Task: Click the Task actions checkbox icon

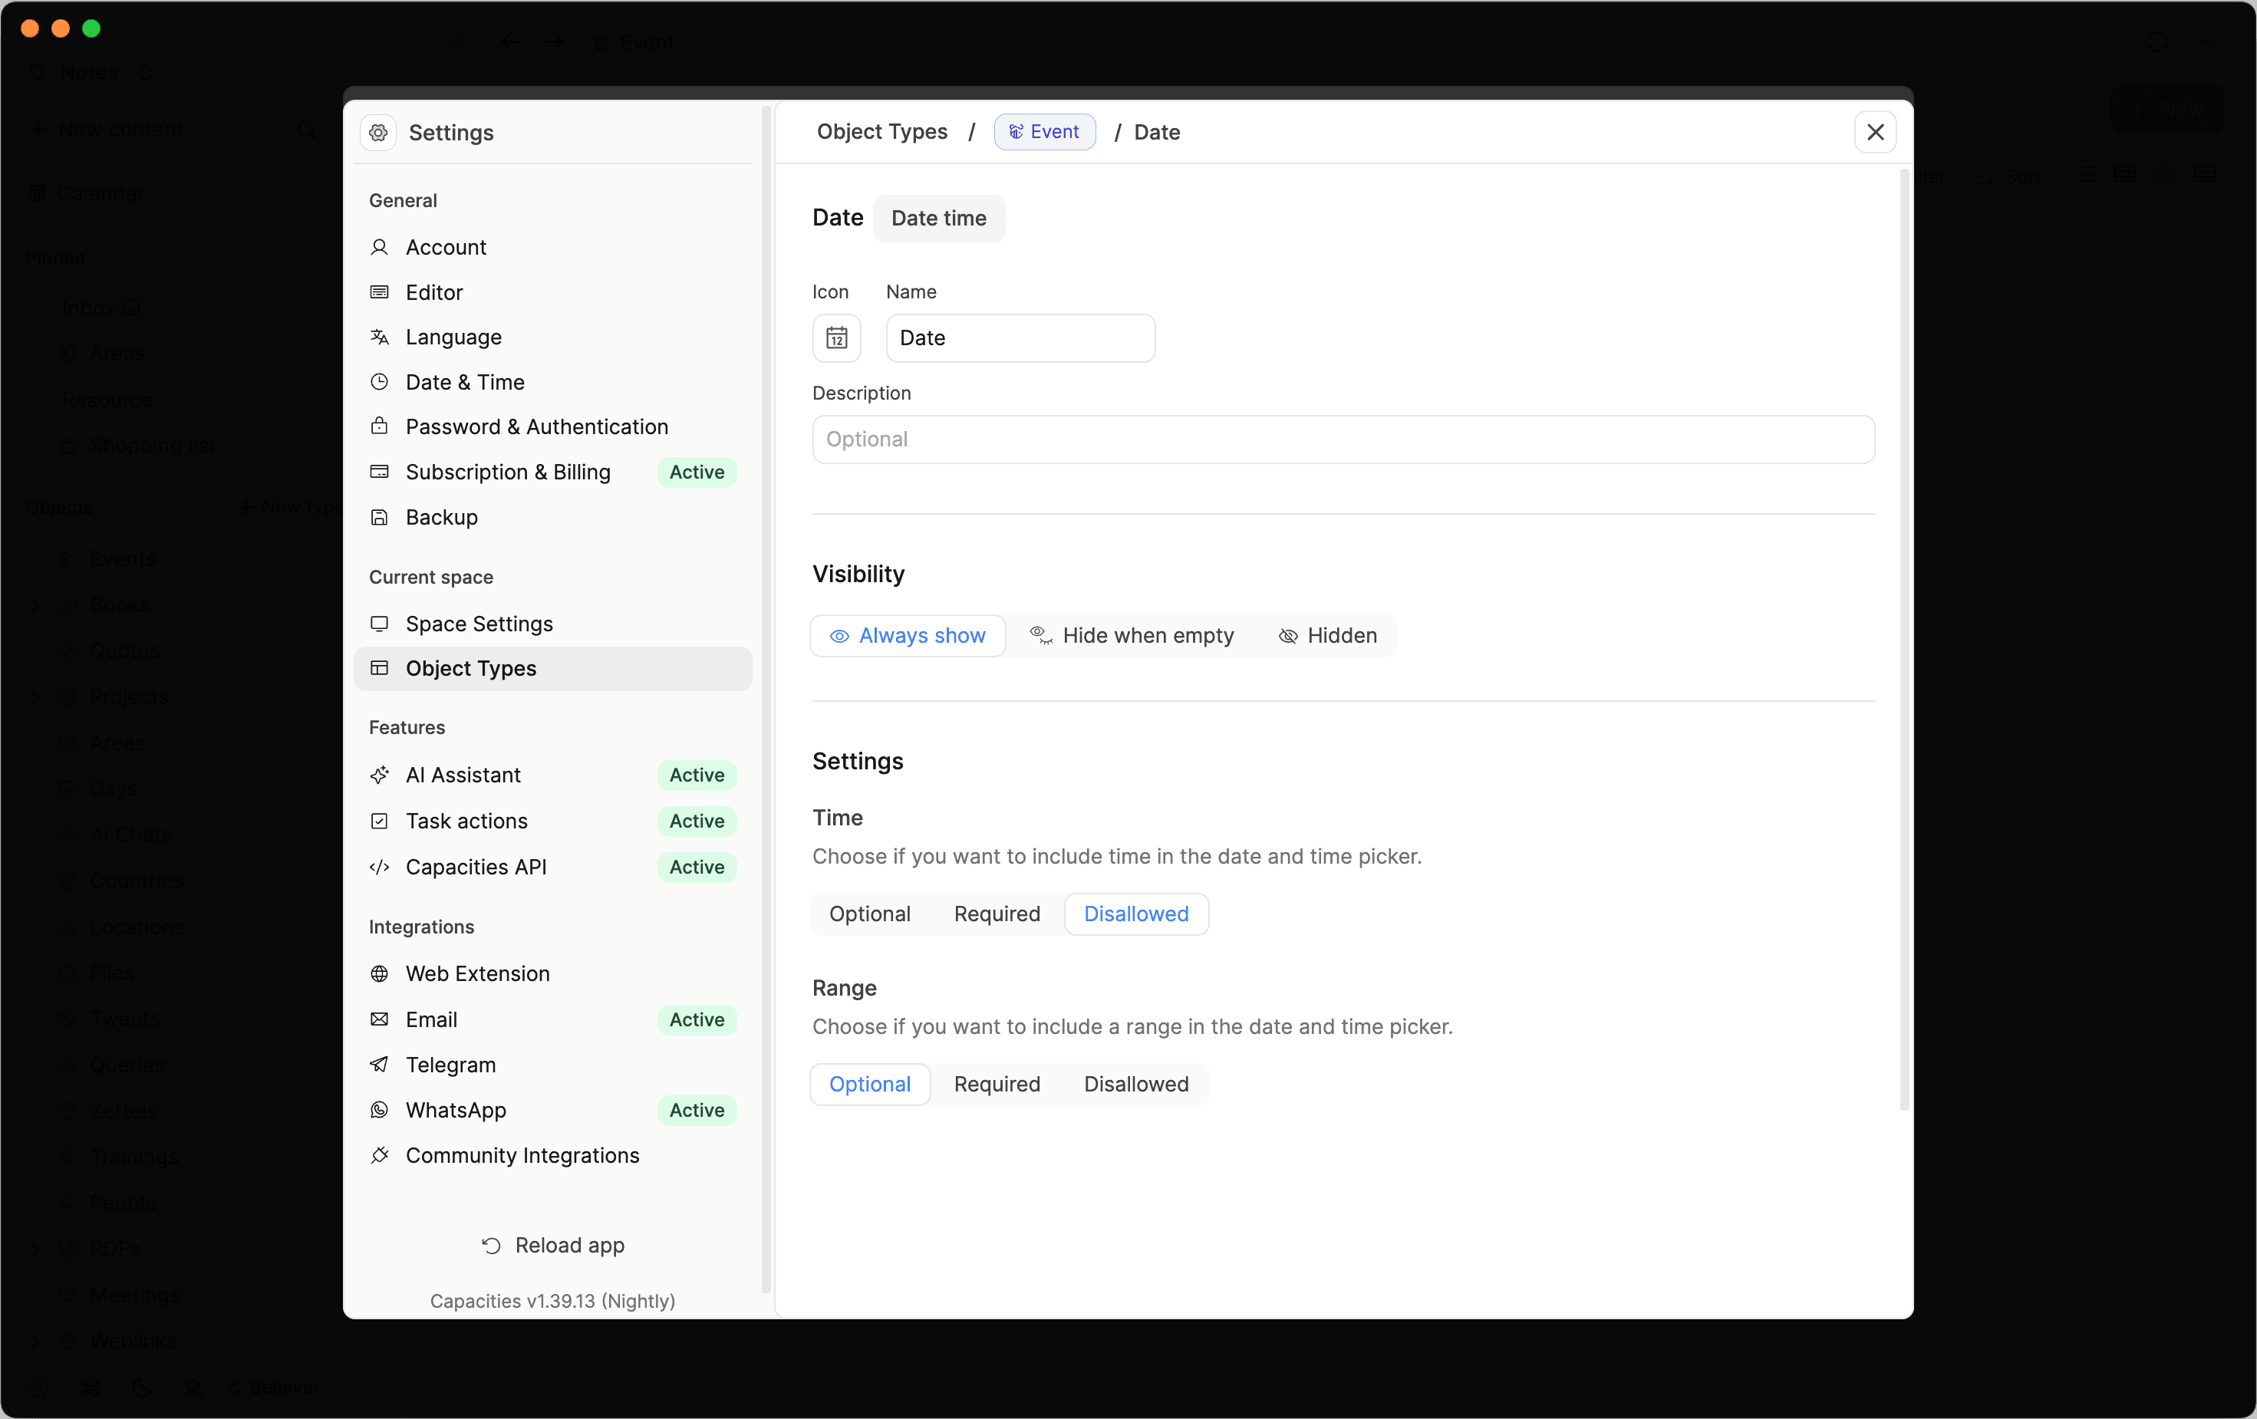Action: tap(380, 821)
